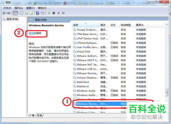Restart service with restart icon
This screenshot has height=124, width=171.
pos(63,13)
